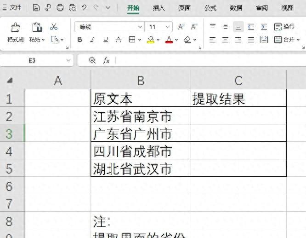Set bottom vertical alignment
The width and height of the screenshot is (306, 238).
tap(238, 27)
